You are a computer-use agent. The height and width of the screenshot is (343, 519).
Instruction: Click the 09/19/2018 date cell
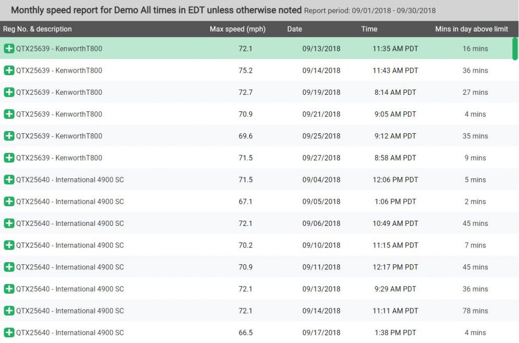pyautogui.click(x=321, y=92)
